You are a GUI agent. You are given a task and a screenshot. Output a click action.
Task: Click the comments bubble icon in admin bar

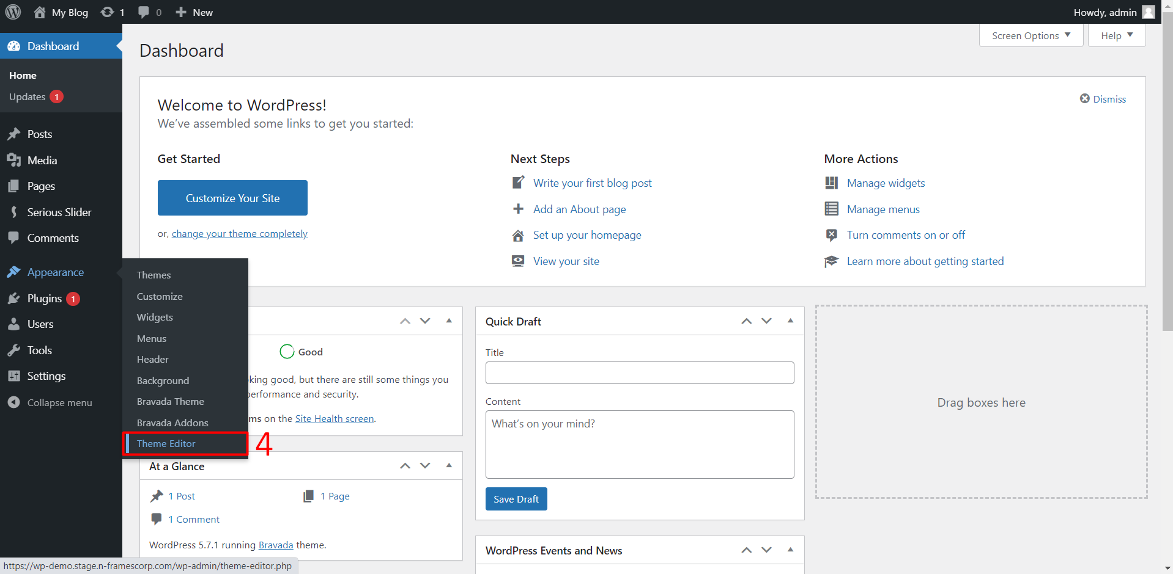144,12
